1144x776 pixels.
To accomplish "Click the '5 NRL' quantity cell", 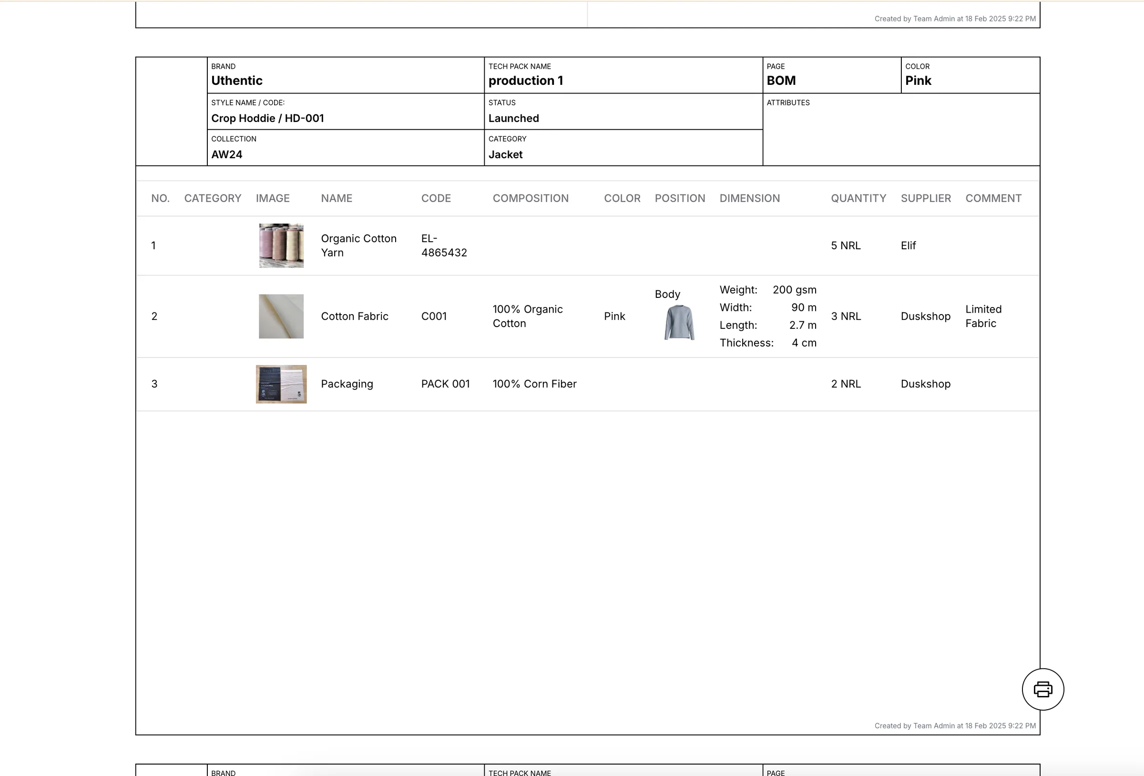I will pos(846,245).
